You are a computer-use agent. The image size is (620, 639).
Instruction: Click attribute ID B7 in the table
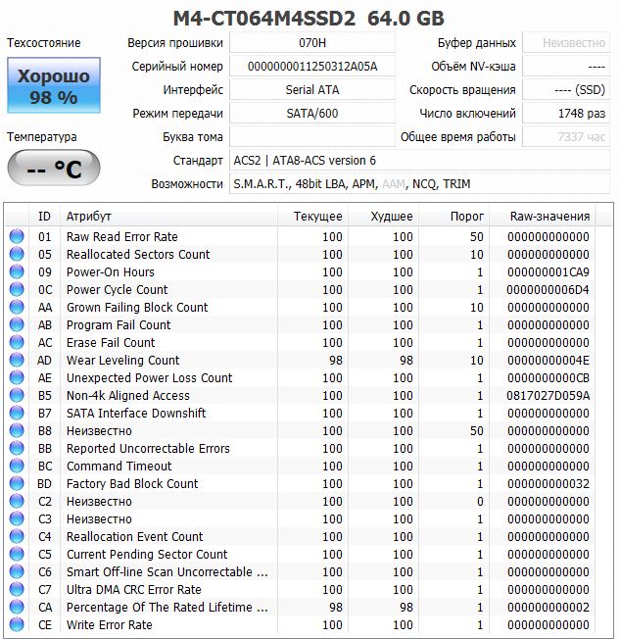[45, 414]
